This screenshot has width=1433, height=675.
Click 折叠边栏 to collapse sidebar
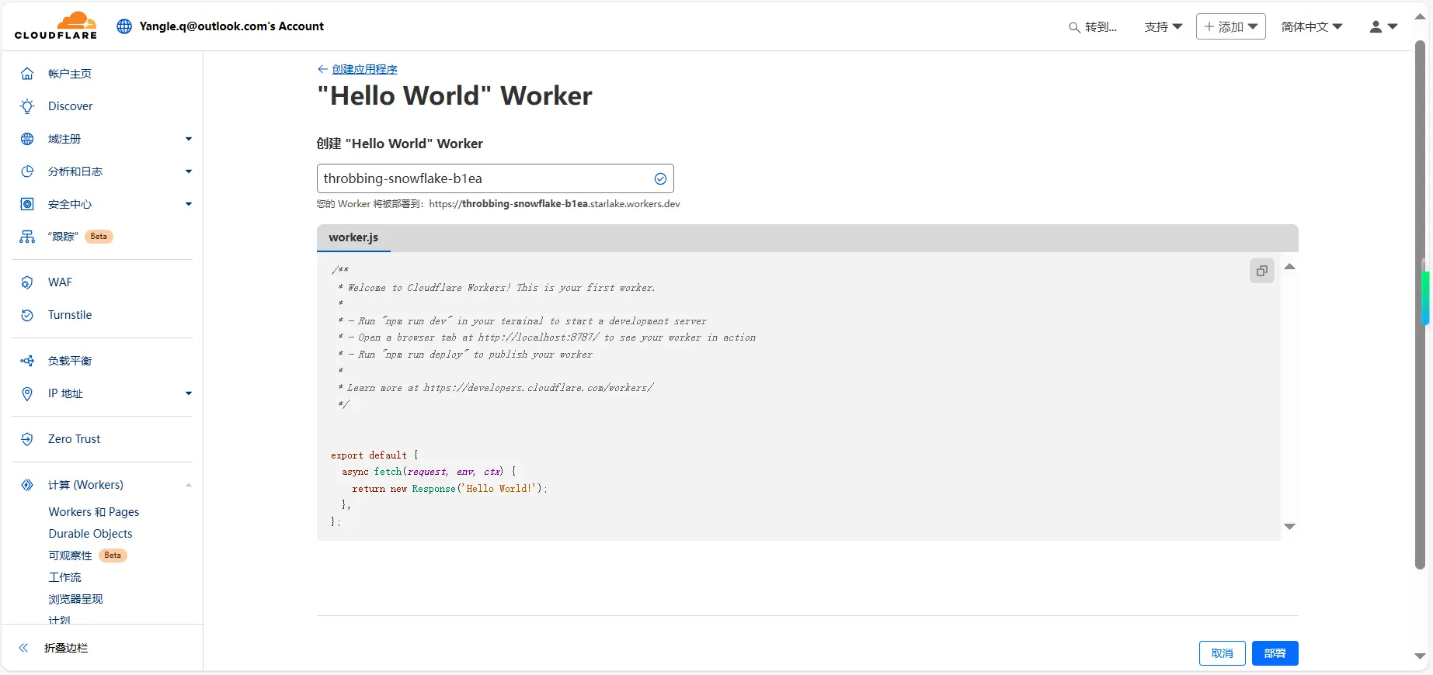66,648
